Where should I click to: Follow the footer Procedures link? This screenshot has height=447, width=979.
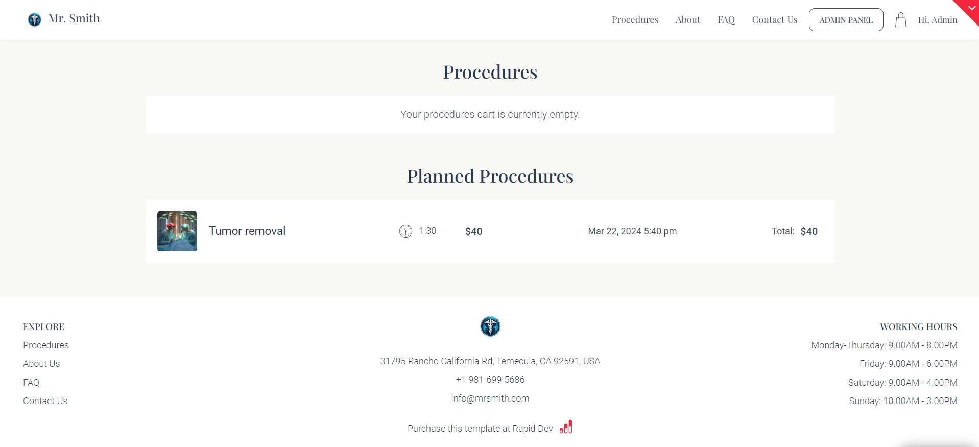pyautogui.click(x=46, y=345)
